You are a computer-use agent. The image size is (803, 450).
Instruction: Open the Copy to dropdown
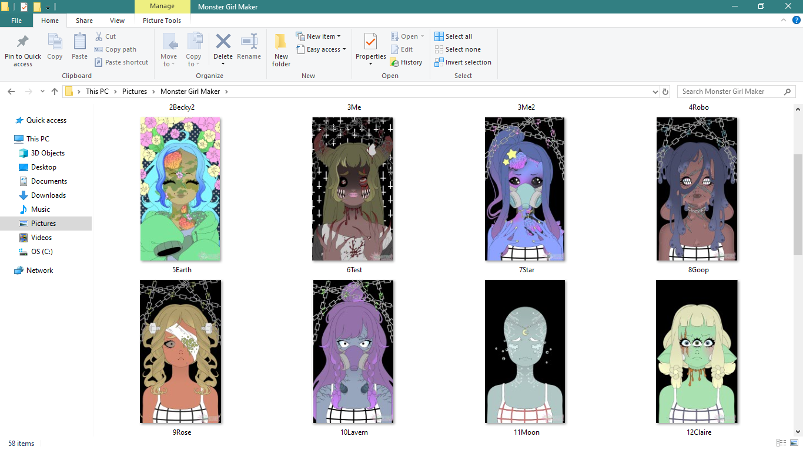[194, 50]
